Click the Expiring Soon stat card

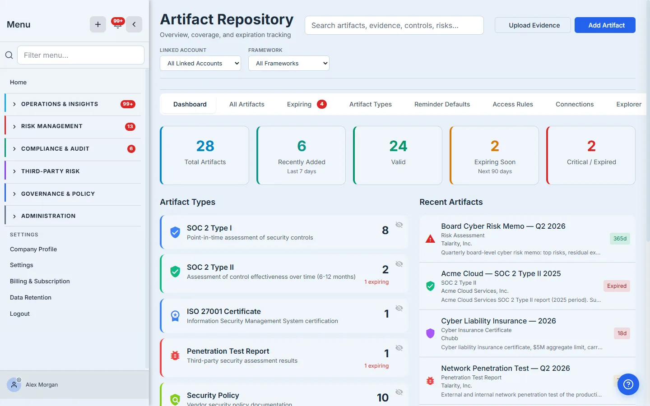point(494,155)
